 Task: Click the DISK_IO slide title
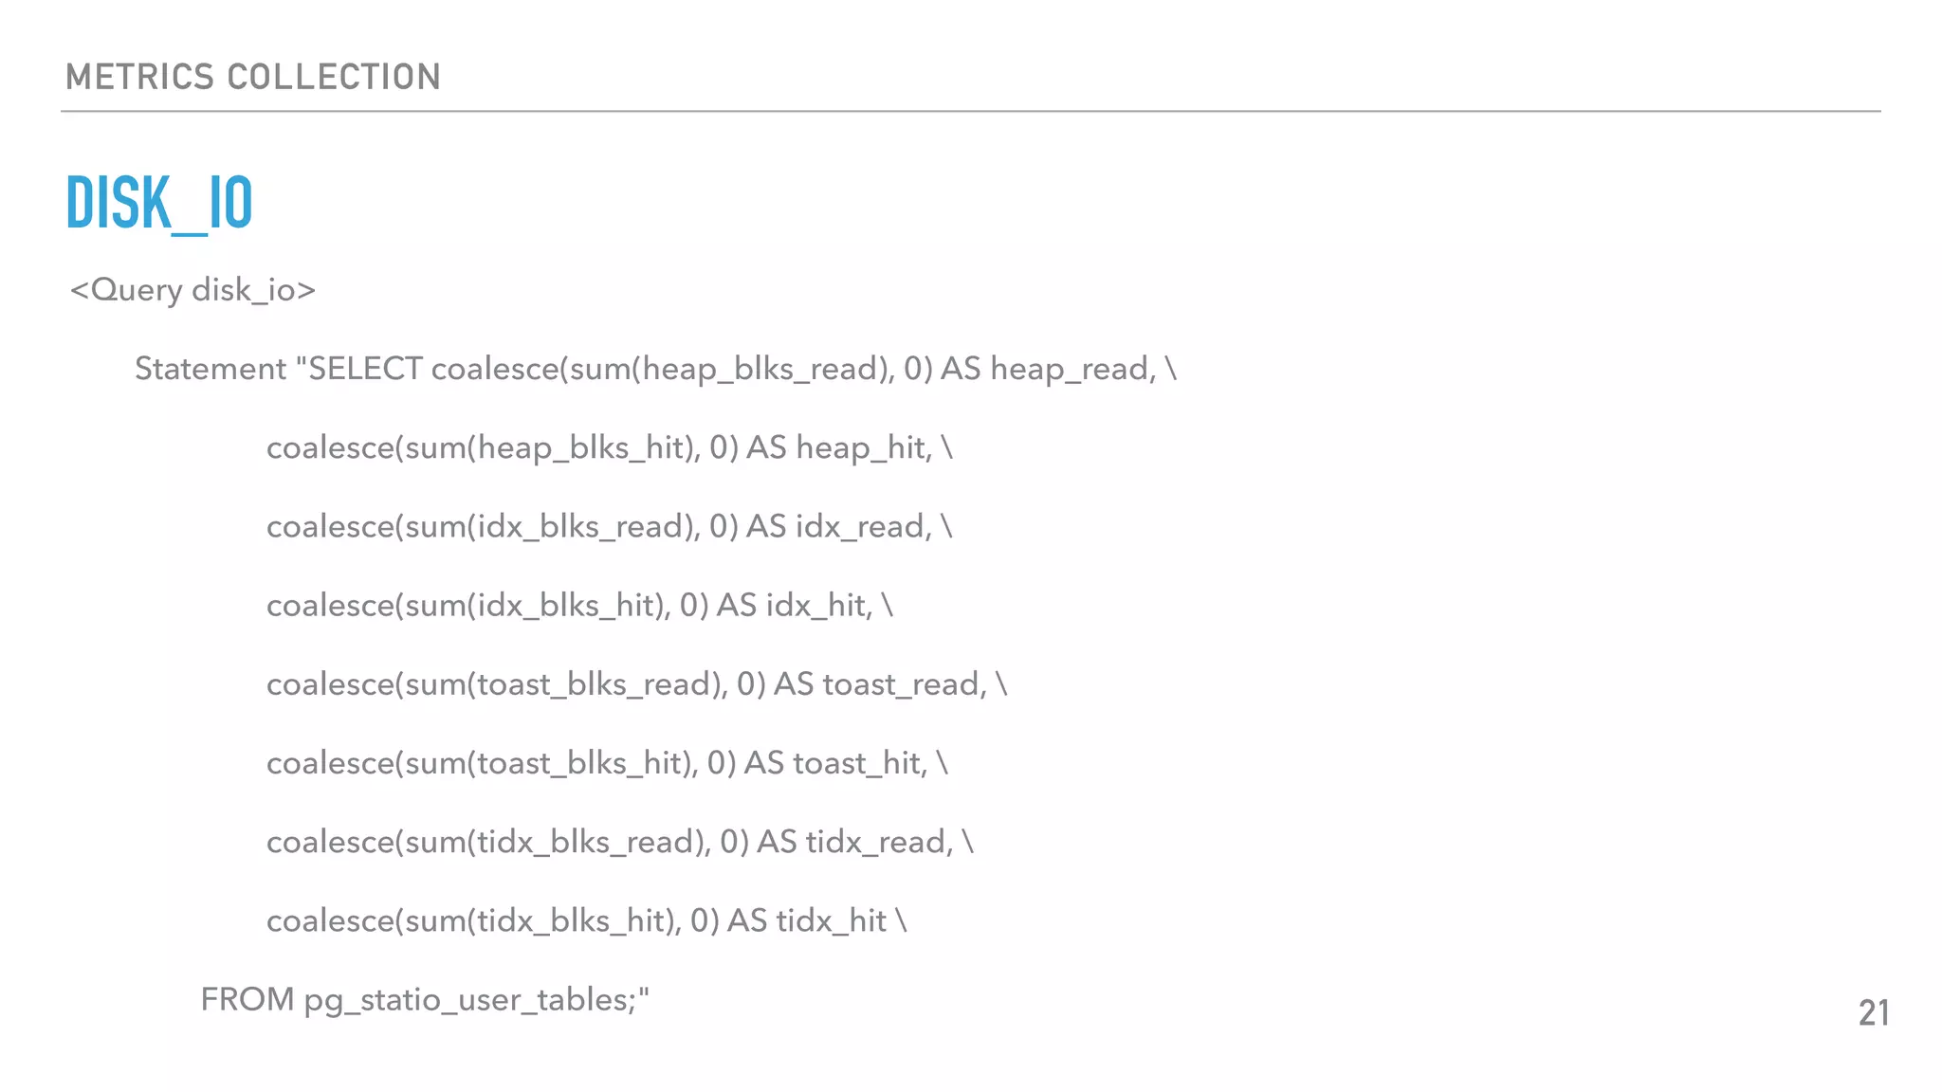pos(159,203)
